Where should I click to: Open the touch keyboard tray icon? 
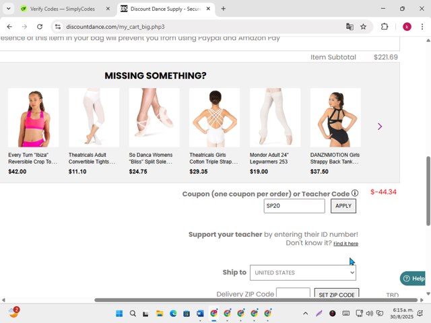click(x=346, y=314)
